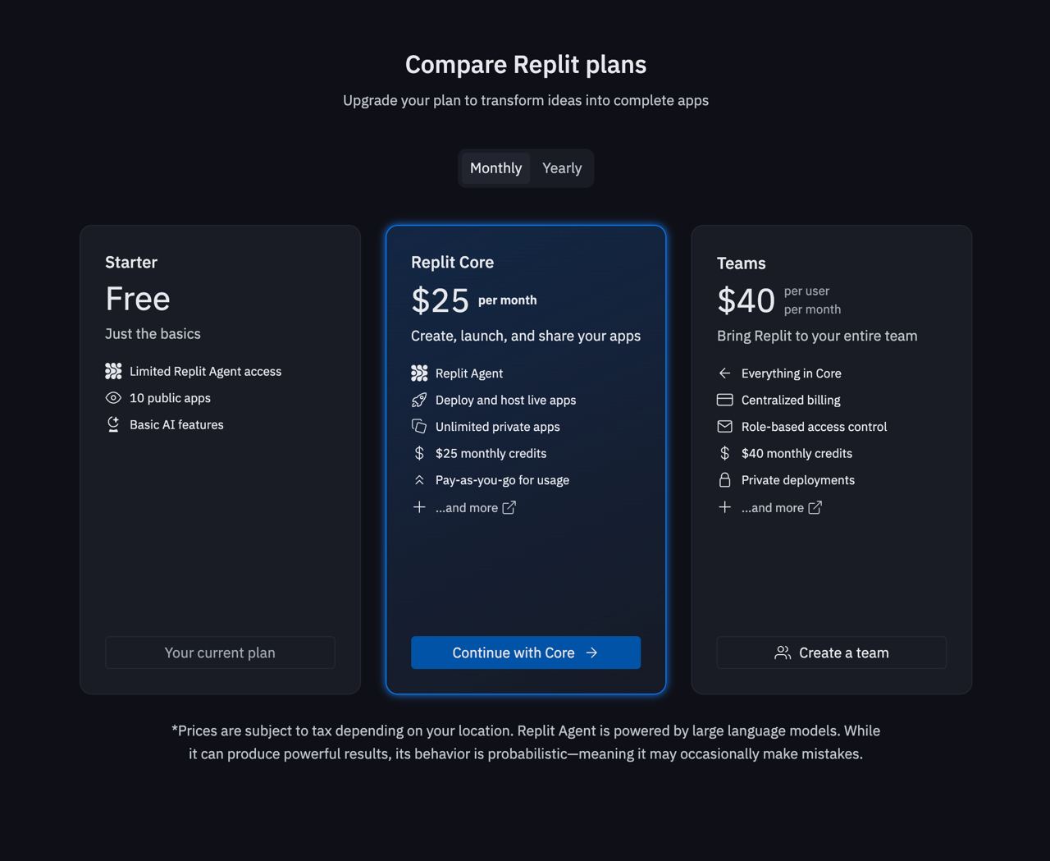Click the Replit Agent icon in Core plan

(x=419, y=373)
